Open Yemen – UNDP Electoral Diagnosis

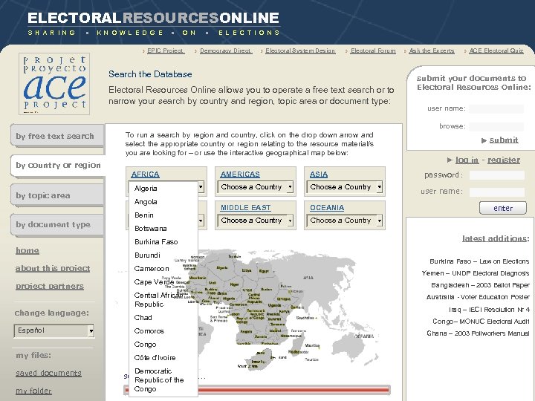476,273
